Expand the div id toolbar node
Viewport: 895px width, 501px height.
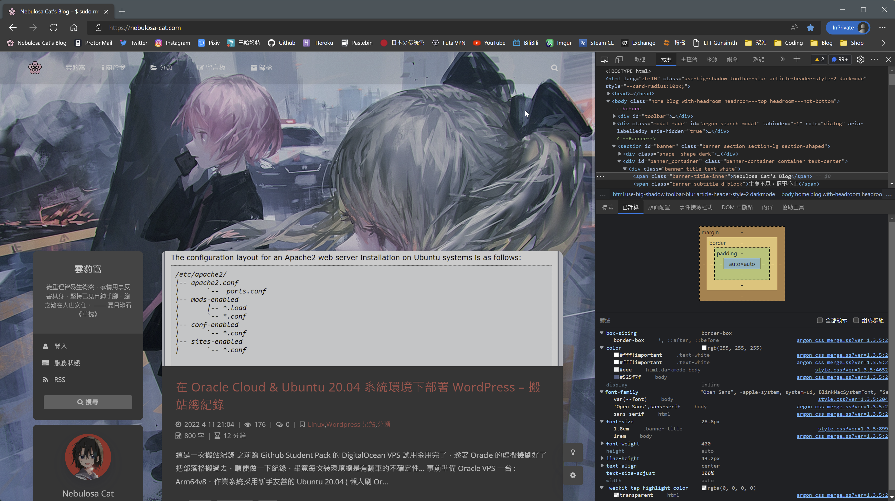[x=614, y=116]
